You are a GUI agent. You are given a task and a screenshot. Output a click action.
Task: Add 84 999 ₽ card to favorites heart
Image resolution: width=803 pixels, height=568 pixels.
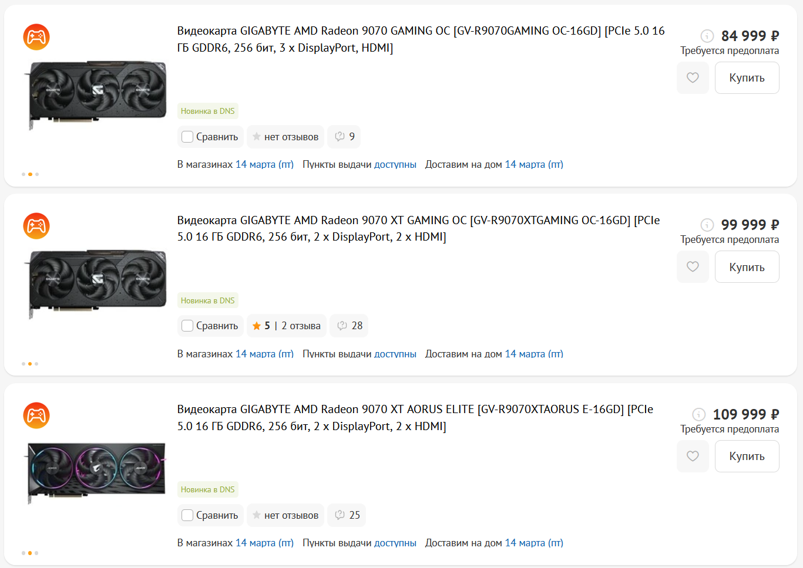693,77
